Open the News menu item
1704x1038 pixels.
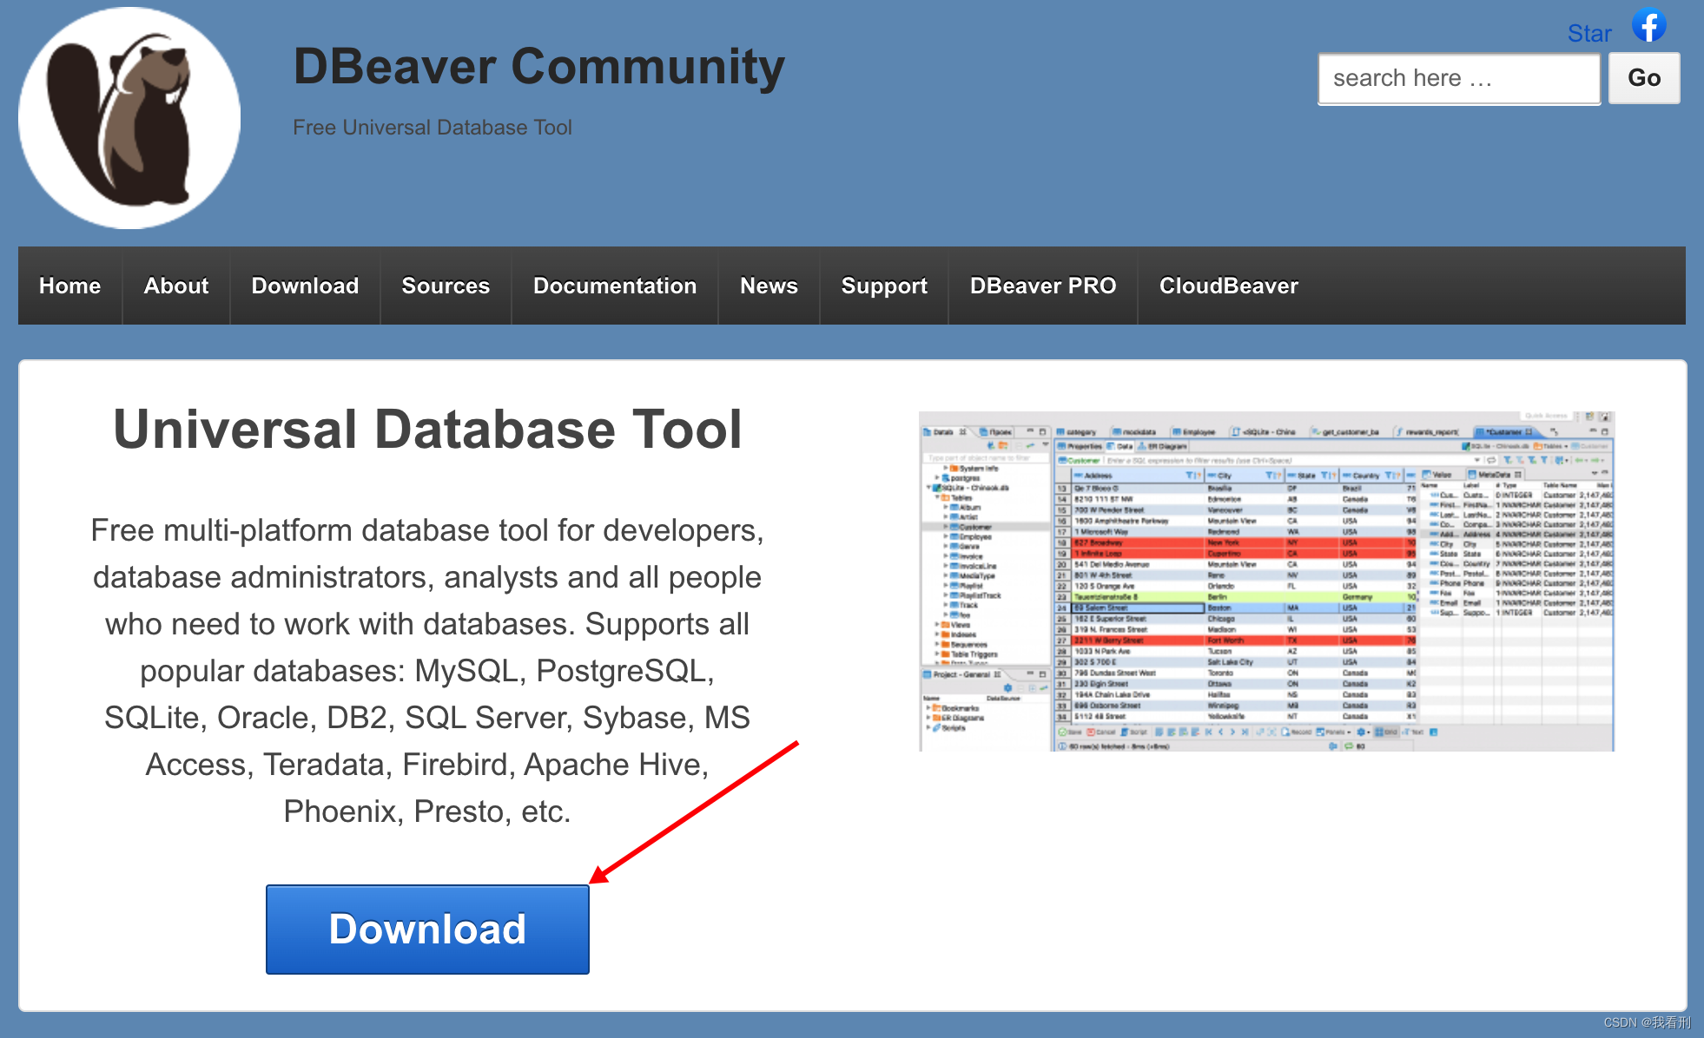tap(769, 286)
